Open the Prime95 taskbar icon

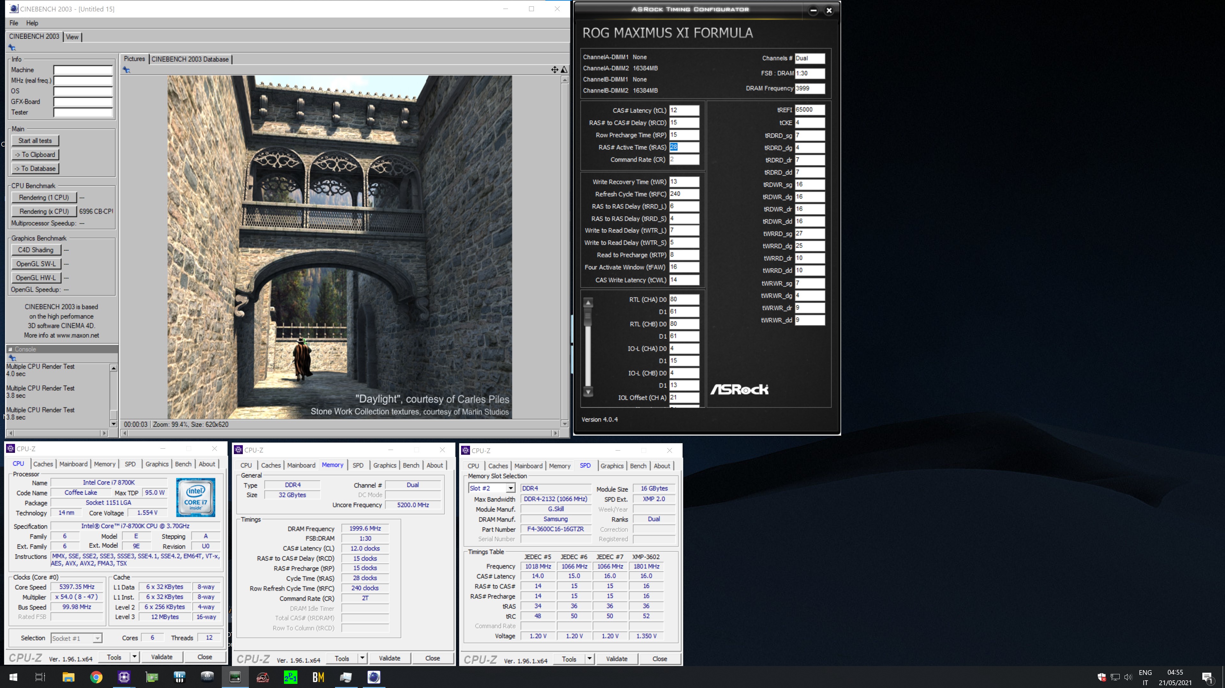click(291, 677)
